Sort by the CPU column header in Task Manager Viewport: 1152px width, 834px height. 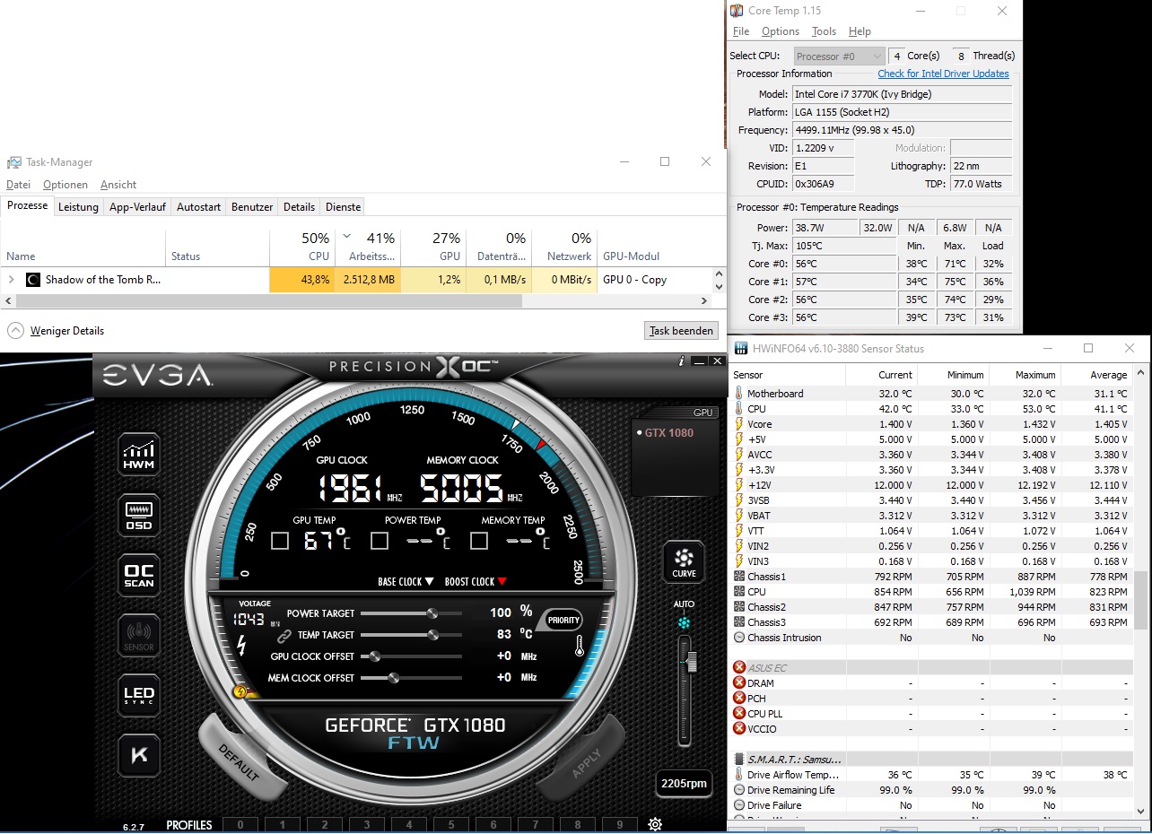point(302,247)
